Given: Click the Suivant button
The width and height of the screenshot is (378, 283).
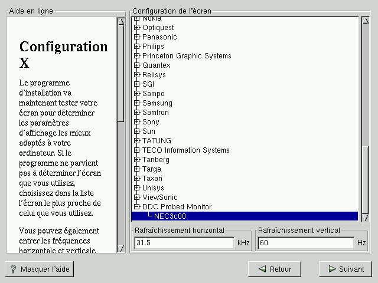Looking at the screenshot, I should coord(344,269).
